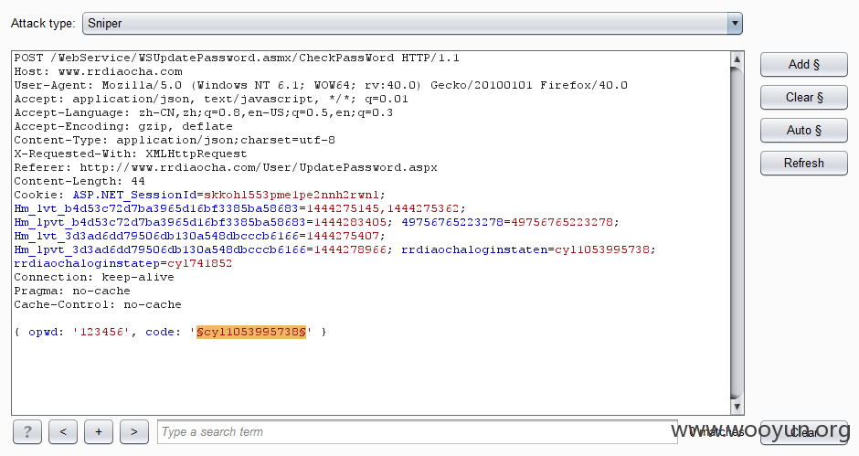
Task: Click the POST /WebService/WSUpdatePassword.asmx request line
Action: pyautogui.click(x=237, y=58)
